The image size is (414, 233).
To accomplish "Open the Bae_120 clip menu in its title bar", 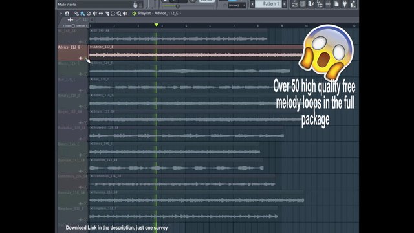I will [x=91, y=79].
